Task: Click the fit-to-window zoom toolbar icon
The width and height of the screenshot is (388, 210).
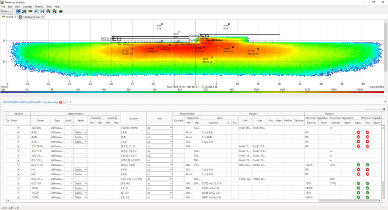Action: (x=42, y=11)
